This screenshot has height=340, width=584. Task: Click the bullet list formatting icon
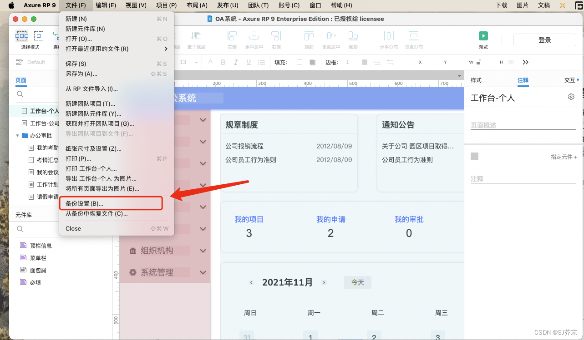pyautogui.click(x=262, y=62)
